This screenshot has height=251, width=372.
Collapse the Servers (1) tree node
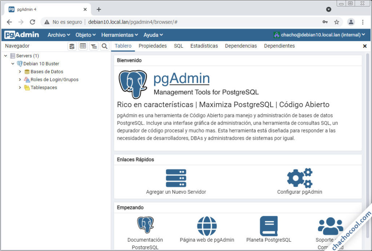(6, 56)
